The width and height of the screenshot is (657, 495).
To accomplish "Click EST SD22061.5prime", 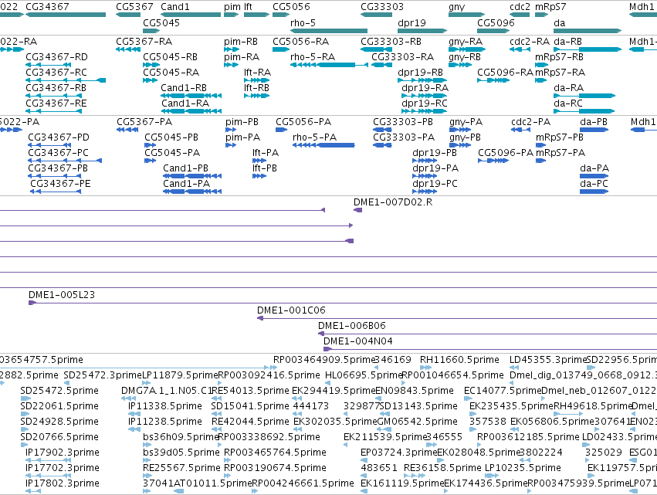I will [25, 414].
